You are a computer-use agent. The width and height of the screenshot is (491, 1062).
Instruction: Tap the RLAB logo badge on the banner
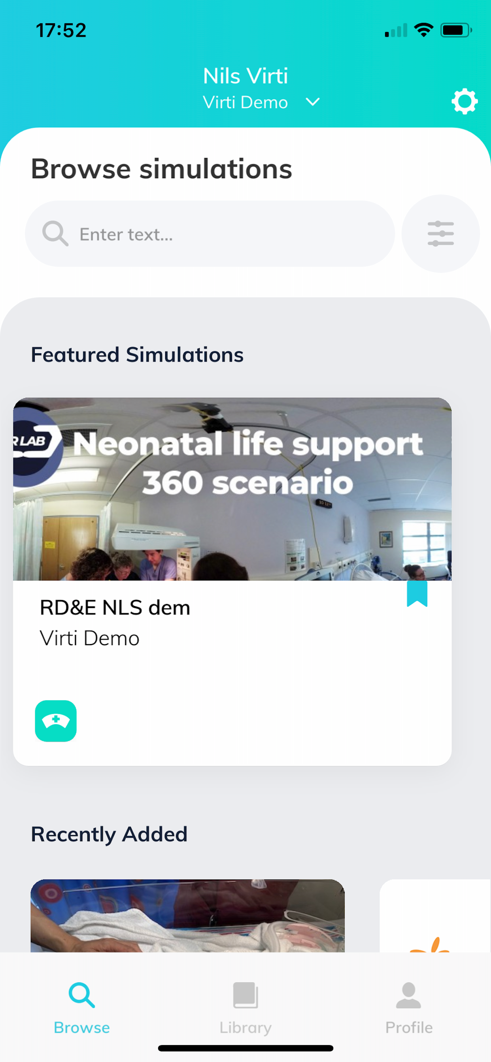[x=36, y=446]
